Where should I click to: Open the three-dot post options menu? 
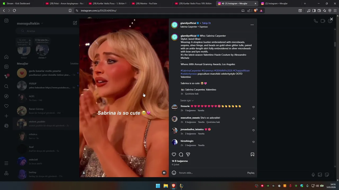pos(252,25)
